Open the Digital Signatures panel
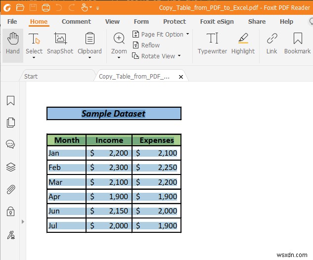Screen dimensions: 313x260 coord(11,235)
